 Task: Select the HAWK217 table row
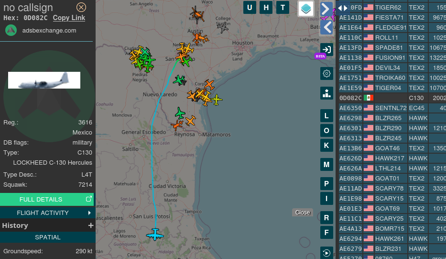click(x=392, y=158)
